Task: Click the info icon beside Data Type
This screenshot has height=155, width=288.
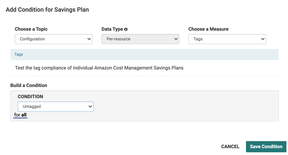Action: 126,29
